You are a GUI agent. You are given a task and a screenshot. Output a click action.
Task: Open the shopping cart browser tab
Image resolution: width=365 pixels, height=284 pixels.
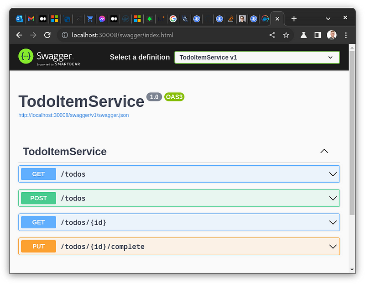pos(90,19)
